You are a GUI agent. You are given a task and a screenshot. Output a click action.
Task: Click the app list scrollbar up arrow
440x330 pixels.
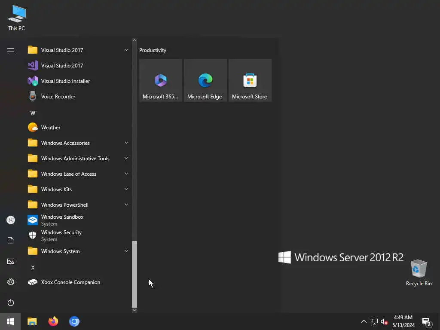point(134,40)
